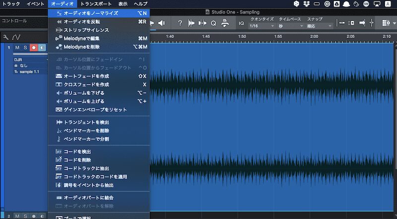The height and width of the screenshot is (219, 397).
Task: Choose ストリップサイレンス
Action: coord(99,30)
